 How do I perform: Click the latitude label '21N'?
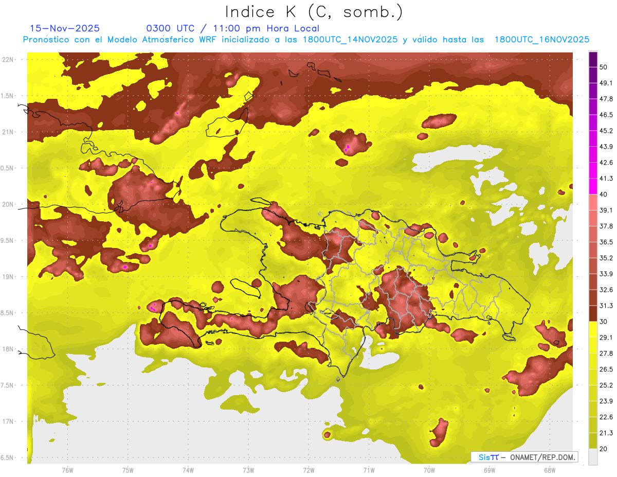[x=8, y=132]
